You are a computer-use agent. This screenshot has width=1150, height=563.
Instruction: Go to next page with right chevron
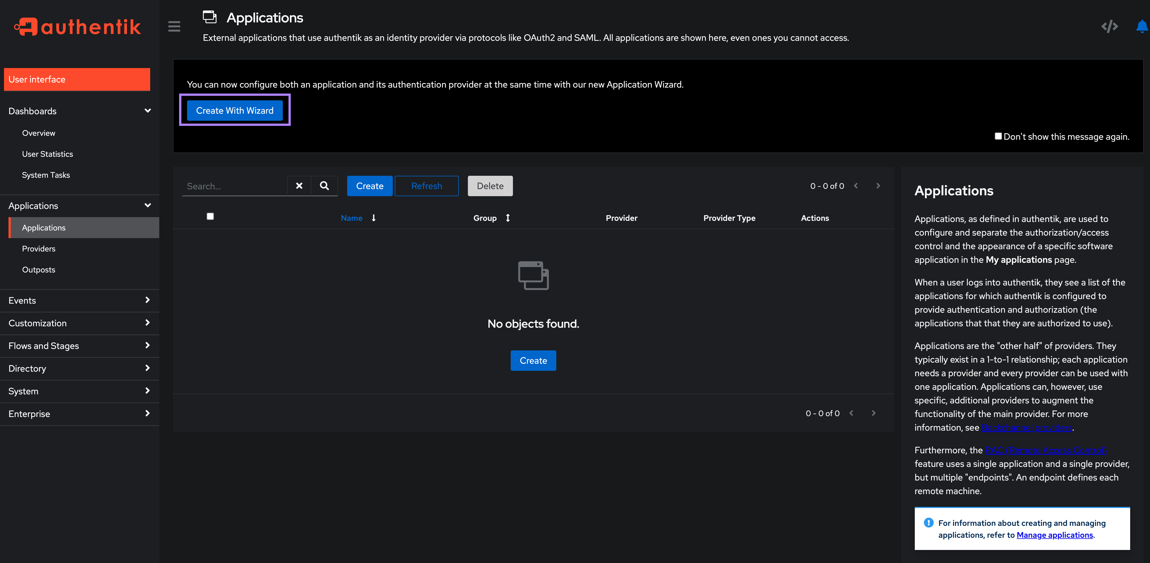(878, 186)
